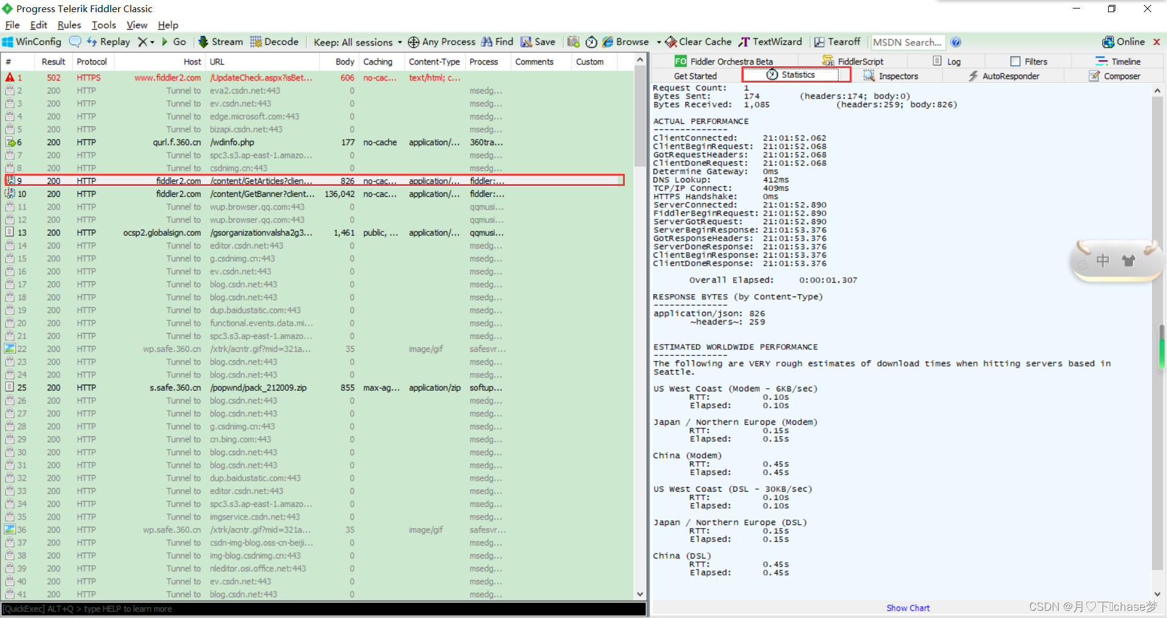This screenshot has width=1167, height=618.
Task: Click the Go resume button
Action: 174,42
